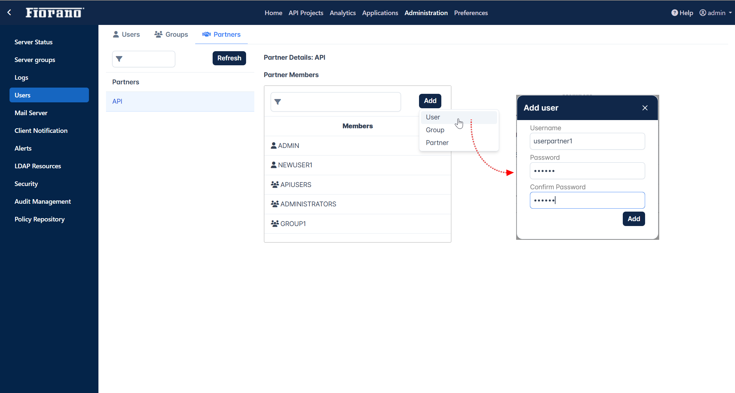
Task: Click the NEWUSER1 user icon
Action: (274, 165)
